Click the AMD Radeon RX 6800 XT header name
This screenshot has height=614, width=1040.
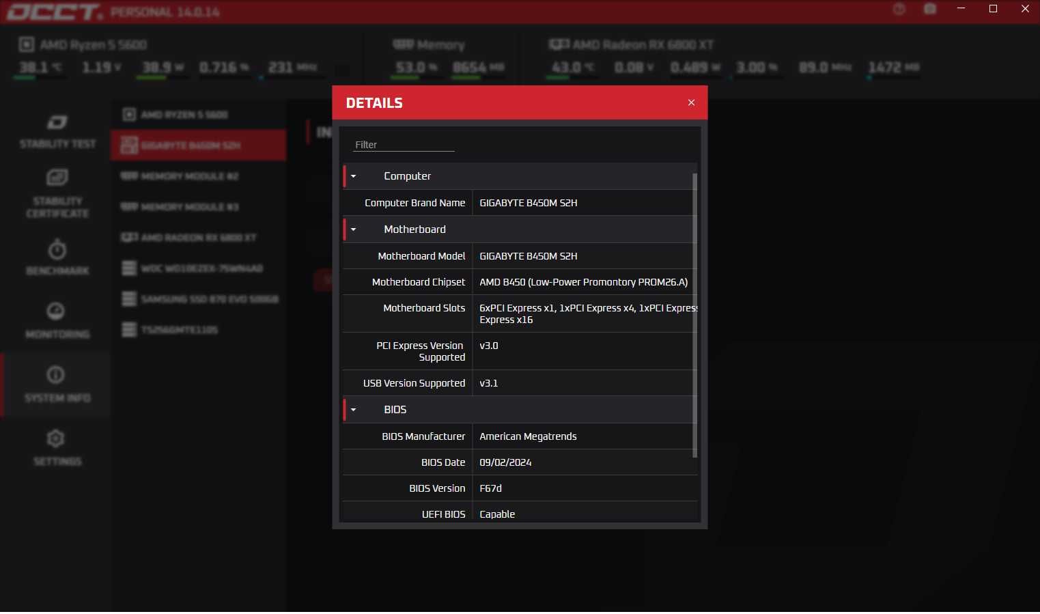643,45
